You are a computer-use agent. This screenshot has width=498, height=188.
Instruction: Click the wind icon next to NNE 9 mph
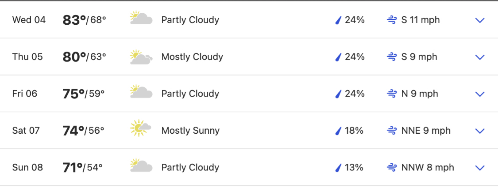point(392,131)
